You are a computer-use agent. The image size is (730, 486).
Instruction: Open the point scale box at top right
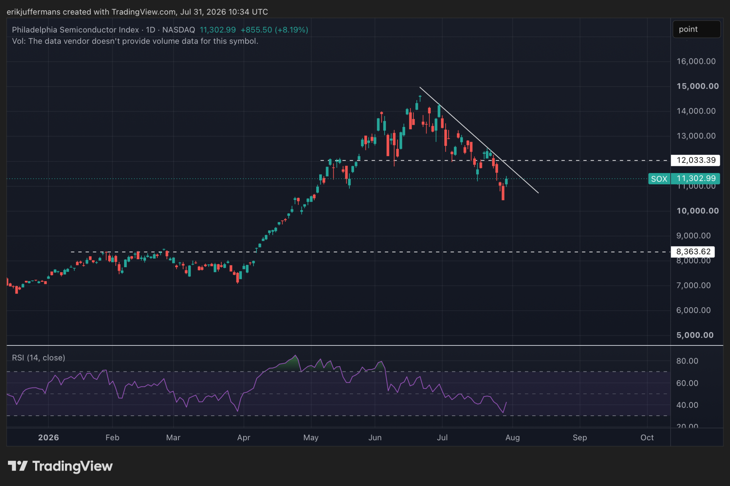tap(696, 29)
